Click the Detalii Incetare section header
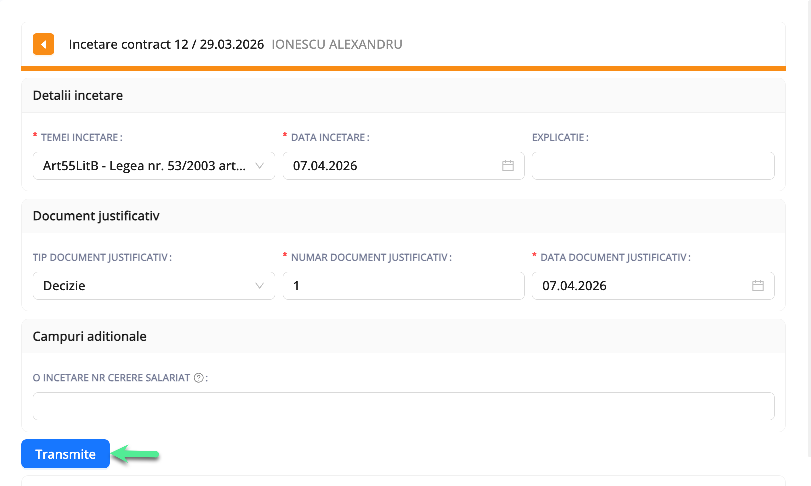 [78, 95]
